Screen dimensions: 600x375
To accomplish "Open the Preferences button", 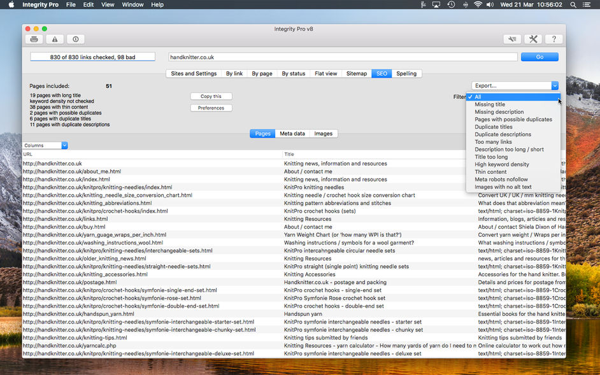I will [x=211, y=108].
